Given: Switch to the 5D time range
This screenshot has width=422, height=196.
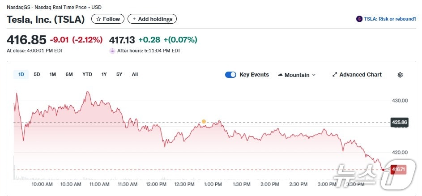Looking at the screenshot, I should coord(37,74).
